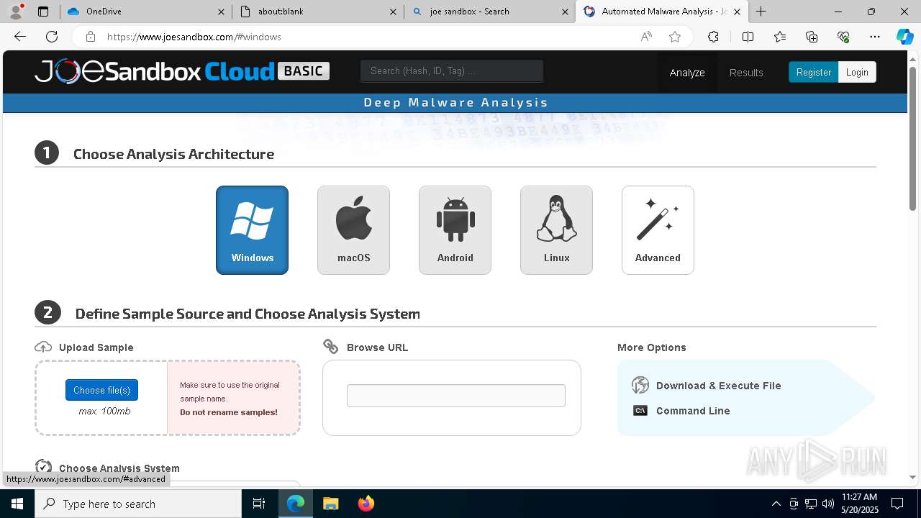Click the Command Line option link
This screenshot has height=518, width=921.
click(693, 411)
